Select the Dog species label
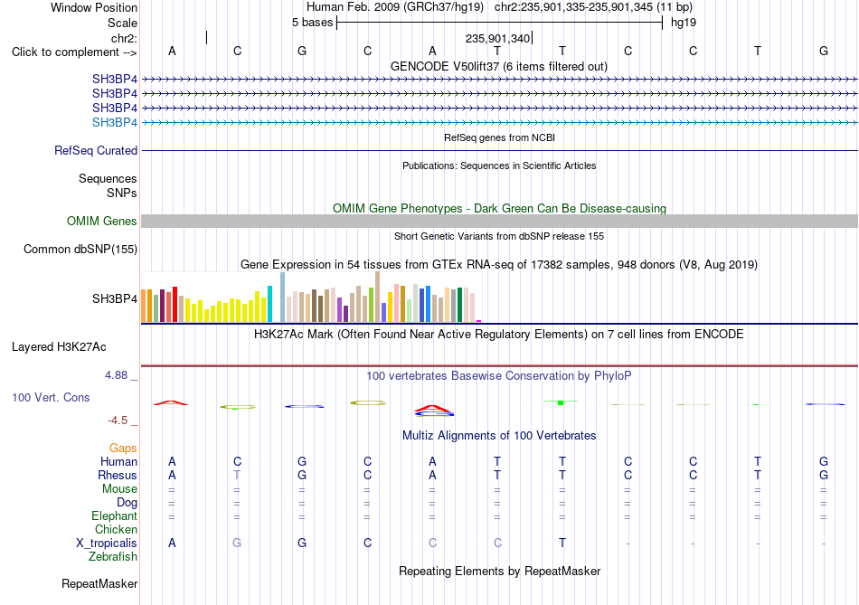This screenshot has width=859, height=605. (x=127, y=503)
